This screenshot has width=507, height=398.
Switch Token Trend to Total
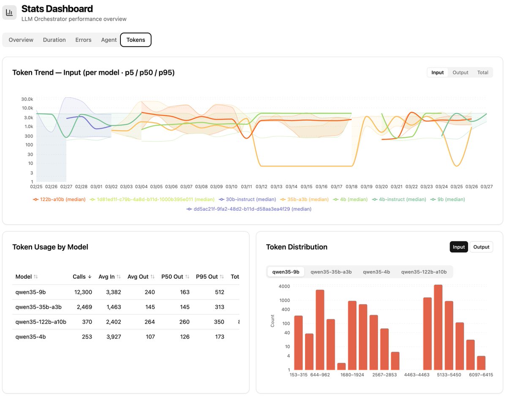pyautogui.click(x=483, y=72)
